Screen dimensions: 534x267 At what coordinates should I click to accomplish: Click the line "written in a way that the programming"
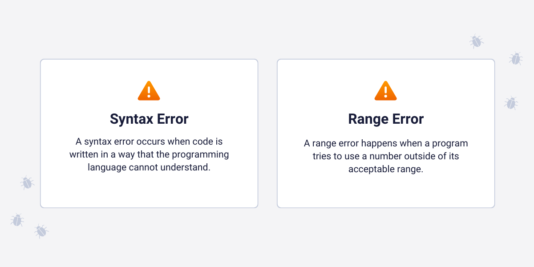[x=149, y=155]
